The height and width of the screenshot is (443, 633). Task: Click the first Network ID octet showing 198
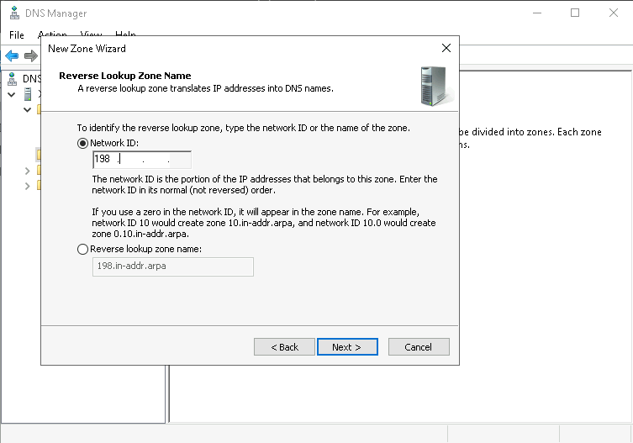point(103,160)
